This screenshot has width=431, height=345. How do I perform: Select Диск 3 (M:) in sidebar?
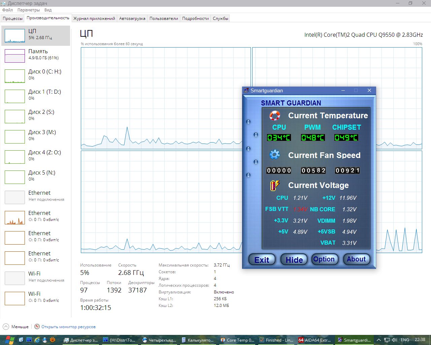36,137
